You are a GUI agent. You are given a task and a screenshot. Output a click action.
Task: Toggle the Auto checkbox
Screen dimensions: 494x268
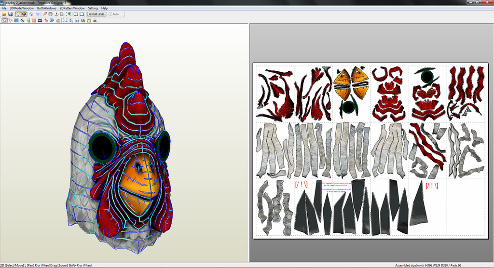click(114, 14)
